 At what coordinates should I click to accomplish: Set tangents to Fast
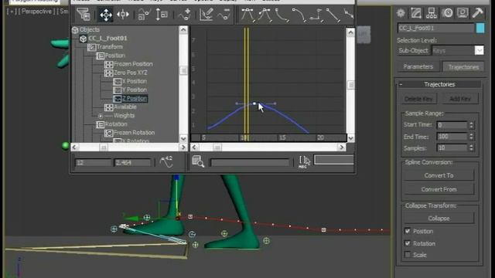tap(282, 15)
